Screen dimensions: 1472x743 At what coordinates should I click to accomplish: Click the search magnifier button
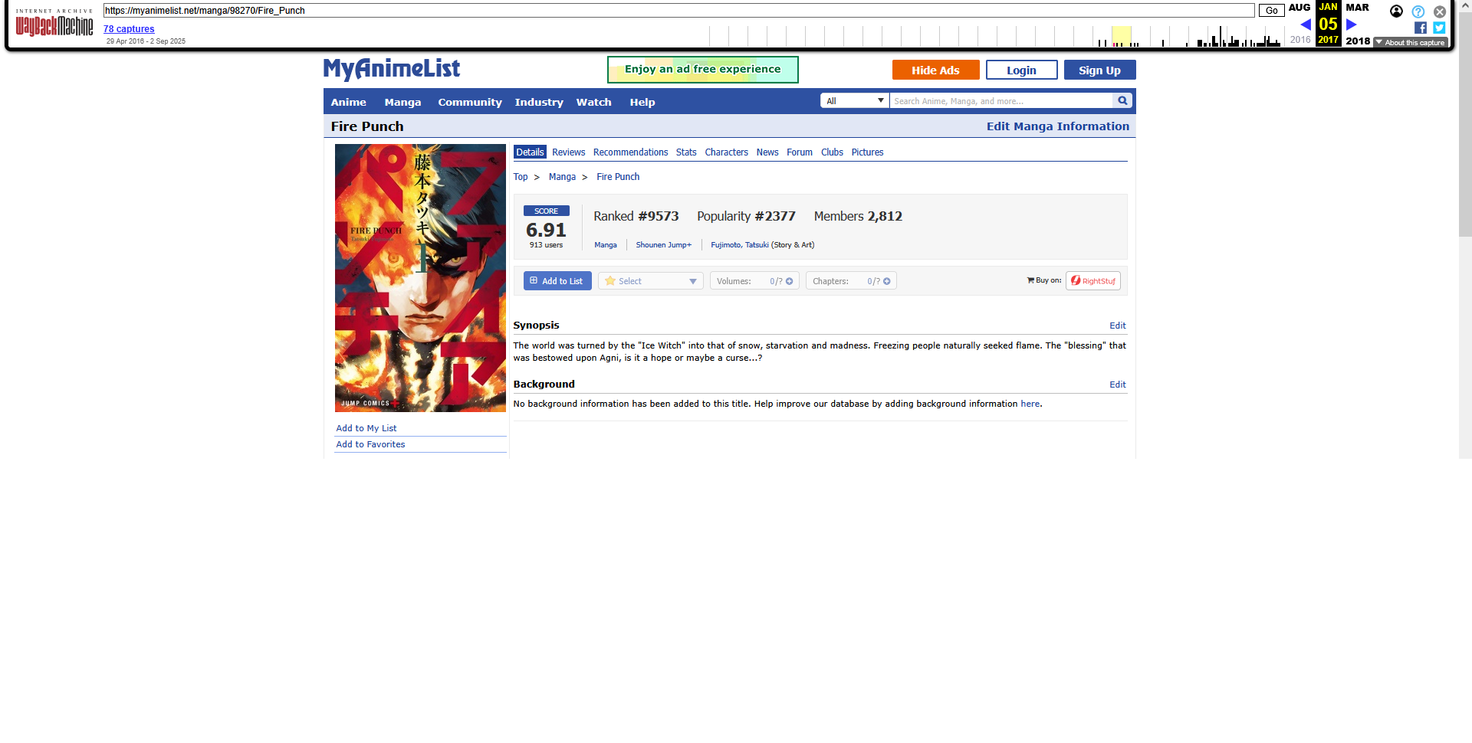[x=1122, y=100]
